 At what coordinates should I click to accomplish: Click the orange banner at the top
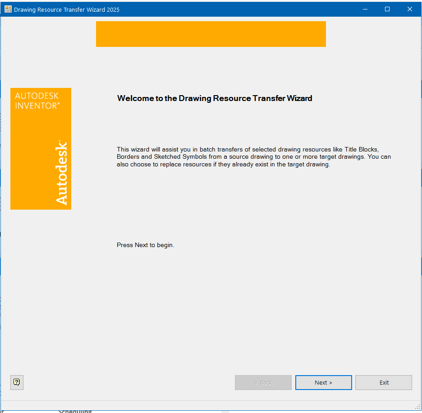[211, 34]
